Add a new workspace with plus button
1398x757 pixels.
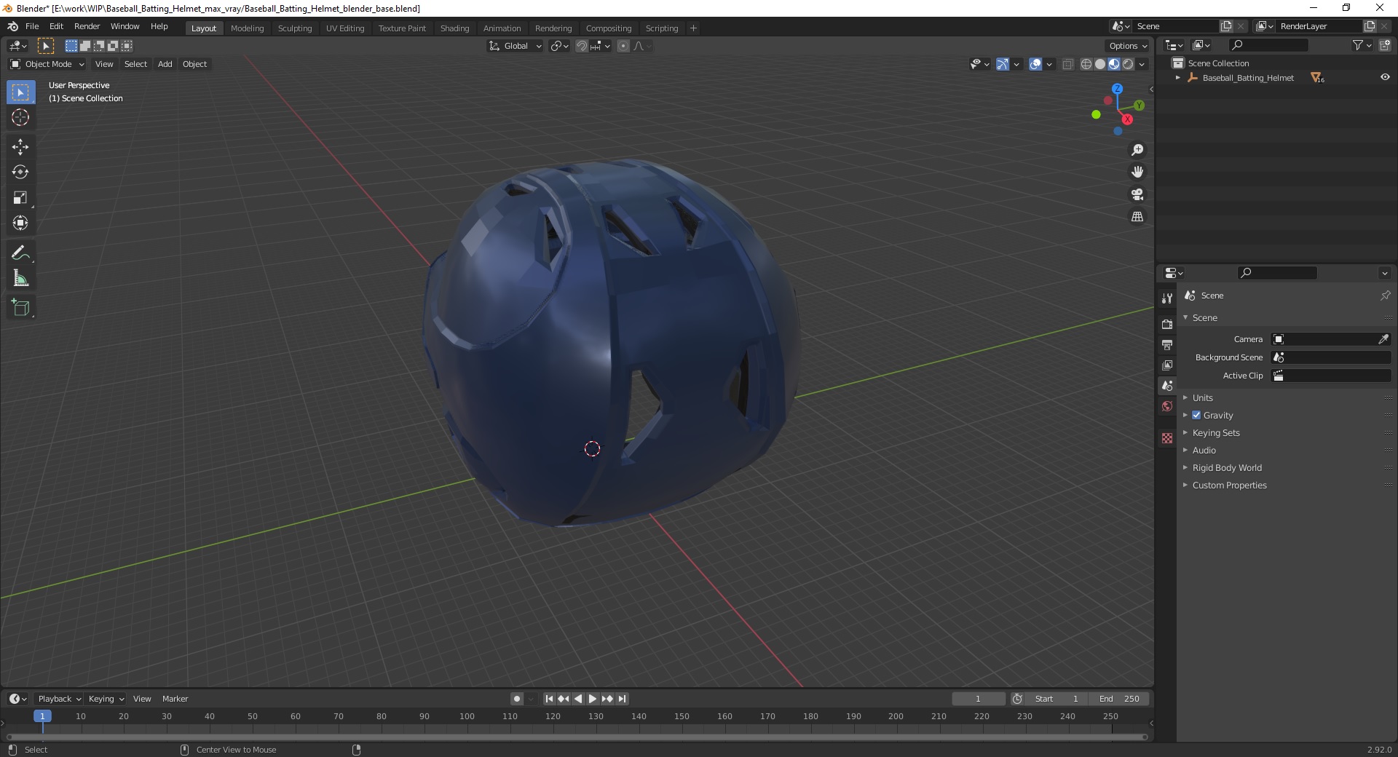[x=693, y=28]
